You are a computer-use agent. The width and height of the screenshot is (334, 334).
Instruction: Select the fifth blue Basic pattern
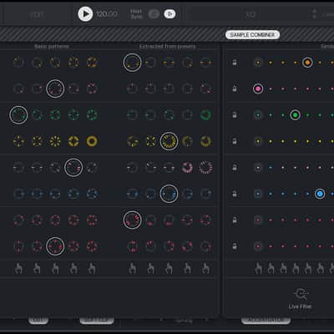point(92,194)
